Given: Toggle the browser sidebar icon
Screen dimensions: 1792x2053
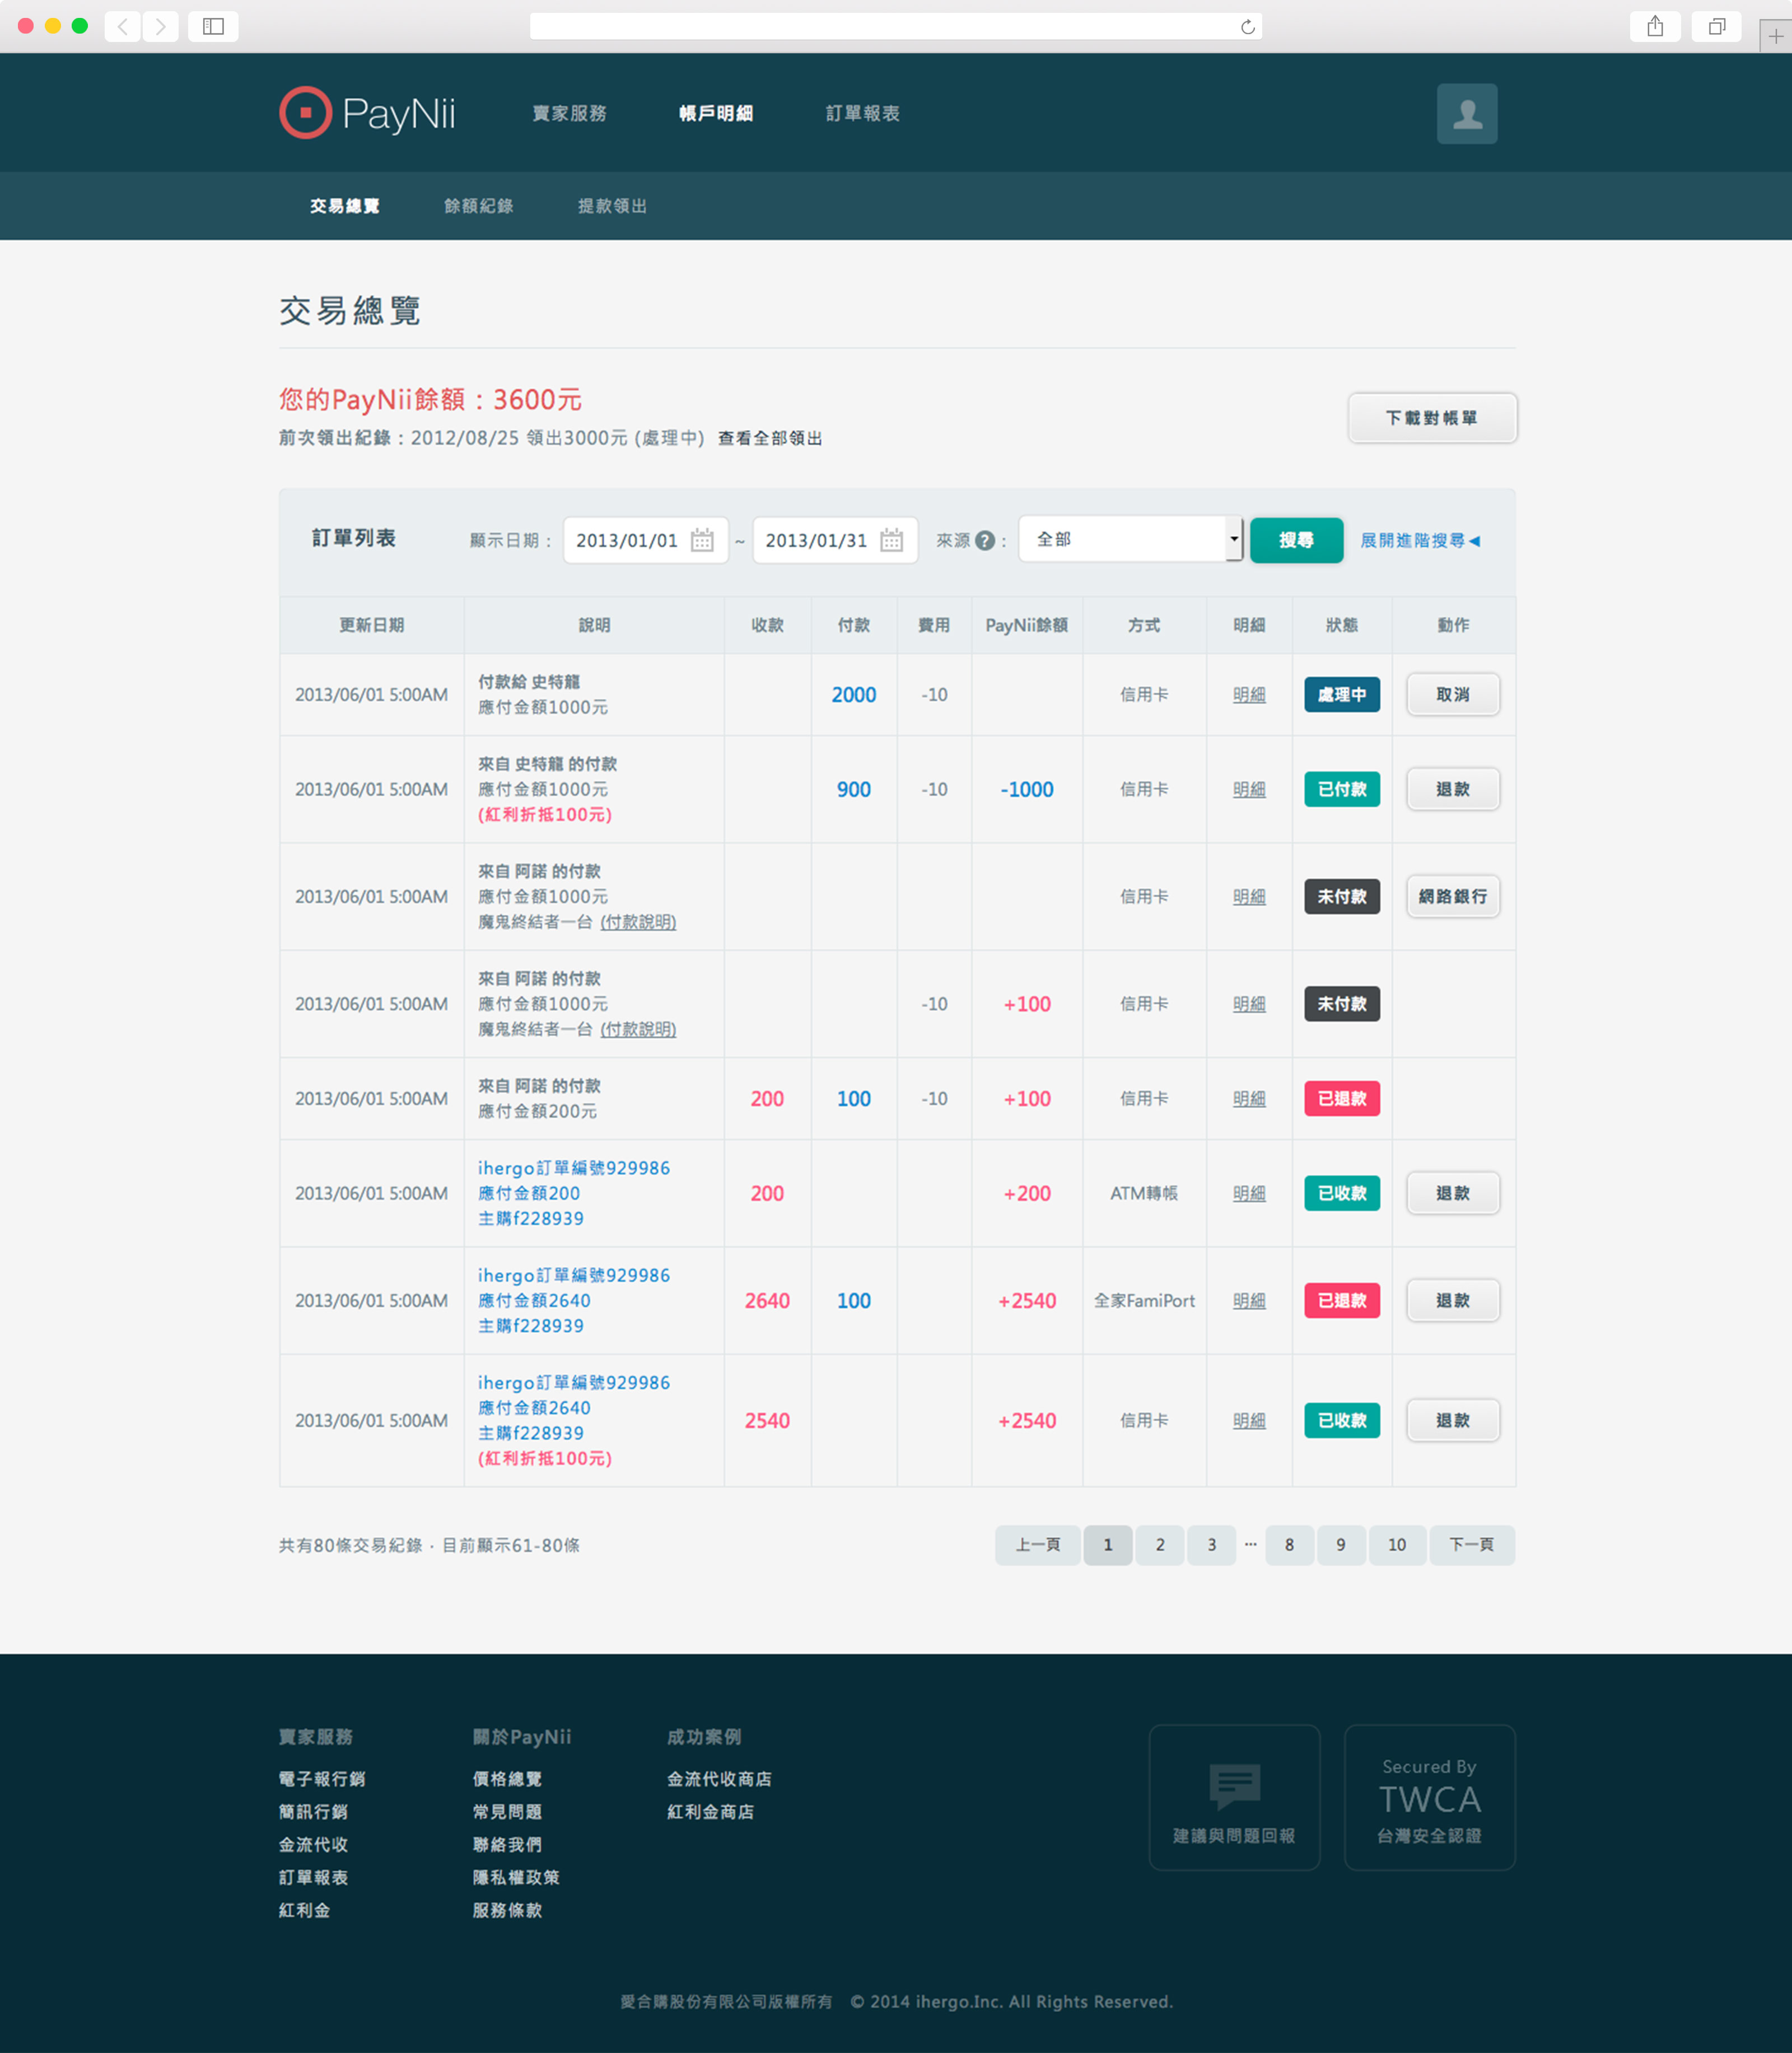Looking at the screenshot, I should [213, 27].
